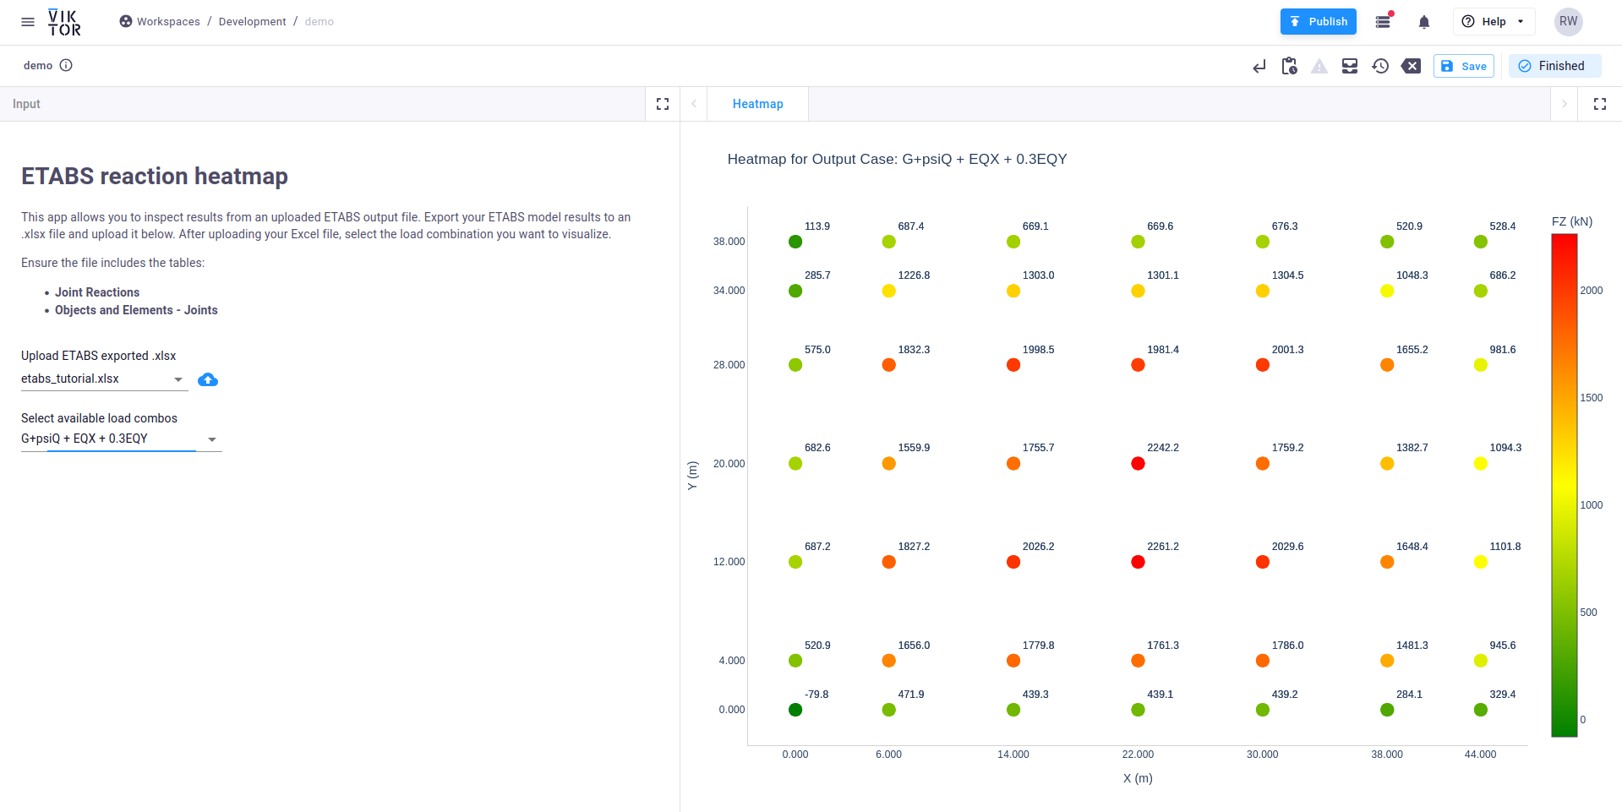Expand the Help dropdown
The image size is (1622, 812).
click(1494, 22)
